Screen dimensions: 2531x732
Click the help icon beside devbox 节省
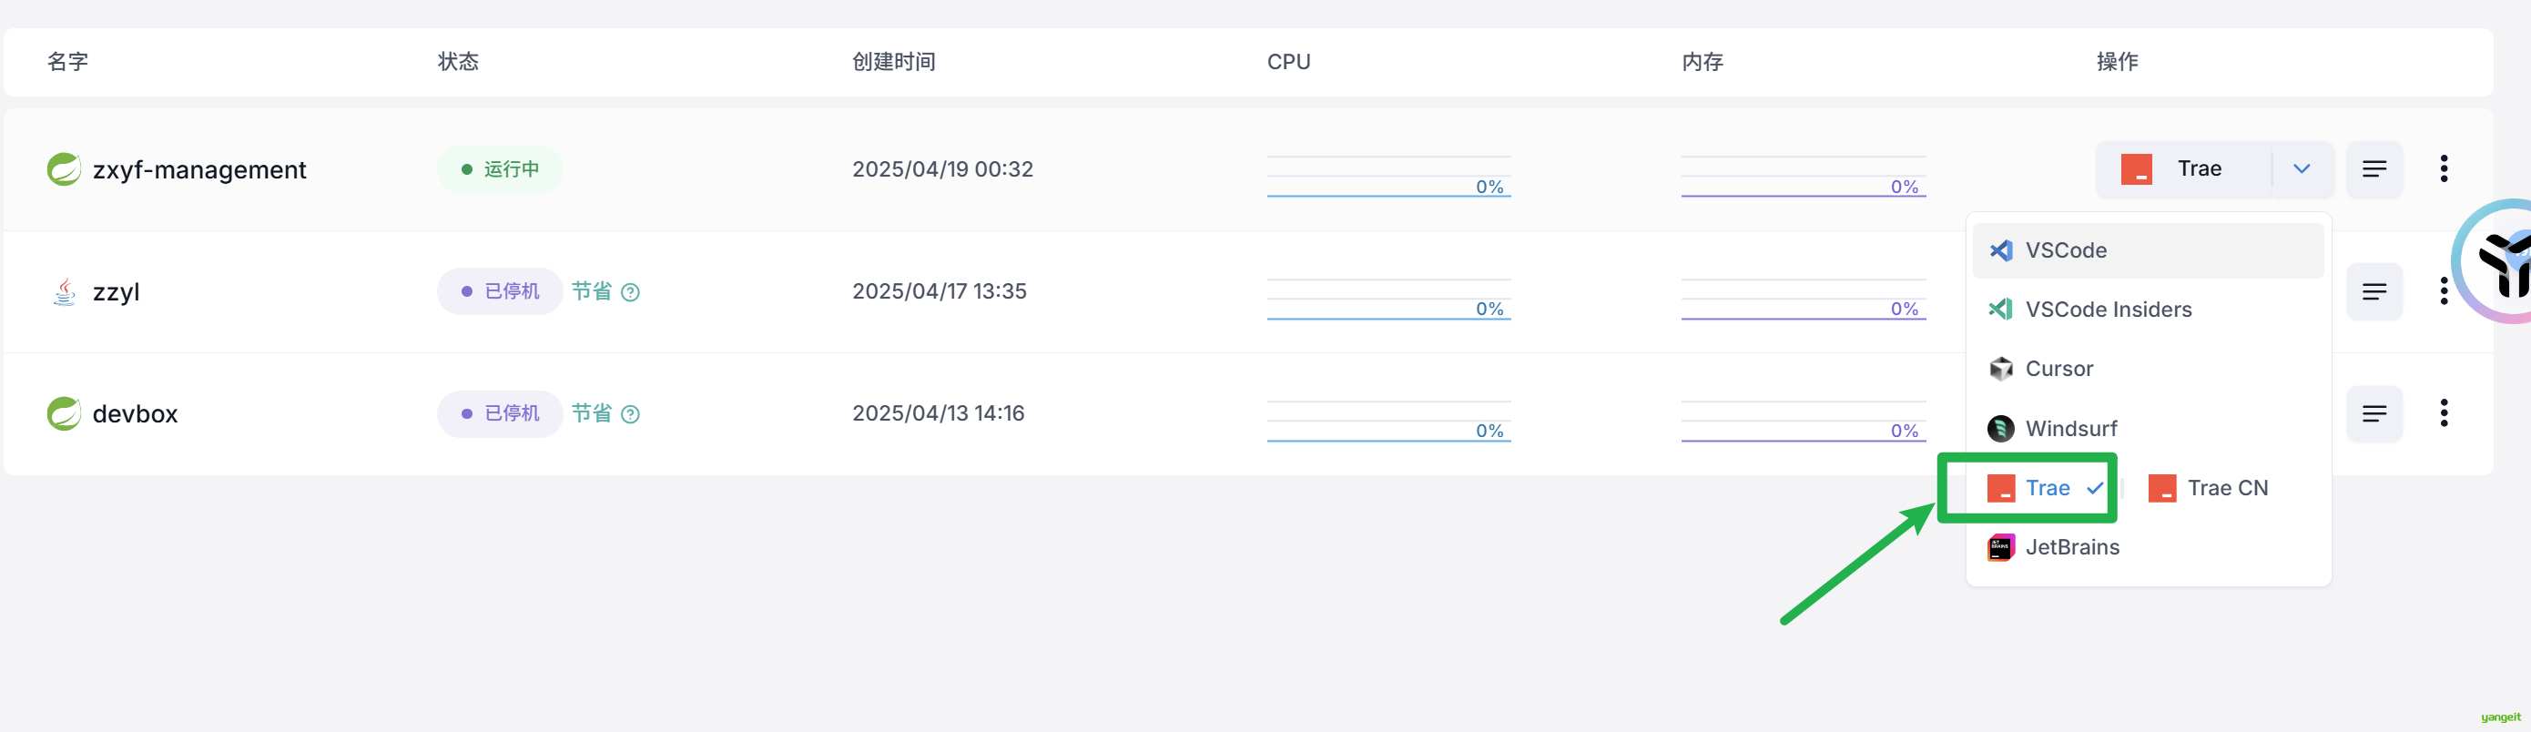pyautogui.click(x=631, y=413)
